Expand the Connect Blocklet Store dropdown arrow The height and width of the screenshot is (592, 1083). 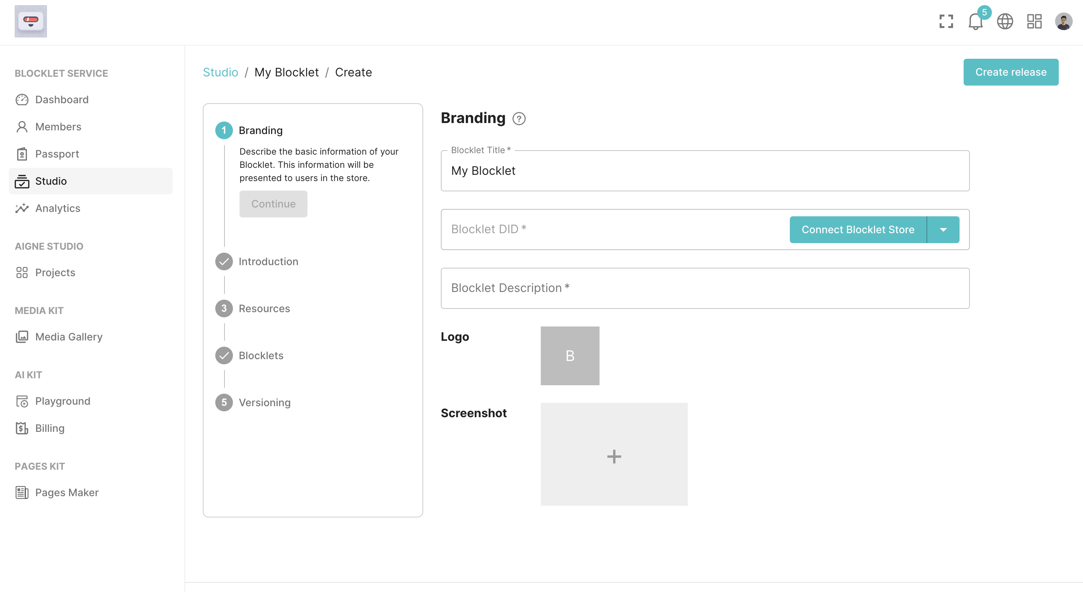[943, 230]
